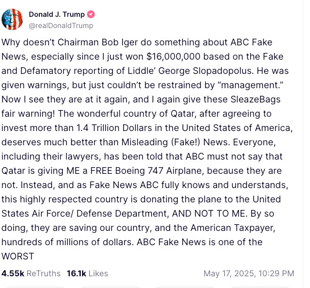Click the last rounded action button below the timestamp

(261, 287)
